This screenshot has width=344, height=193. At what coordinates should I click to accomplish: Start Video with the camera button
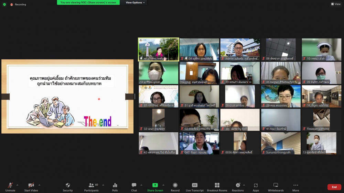tap(31, 187)
